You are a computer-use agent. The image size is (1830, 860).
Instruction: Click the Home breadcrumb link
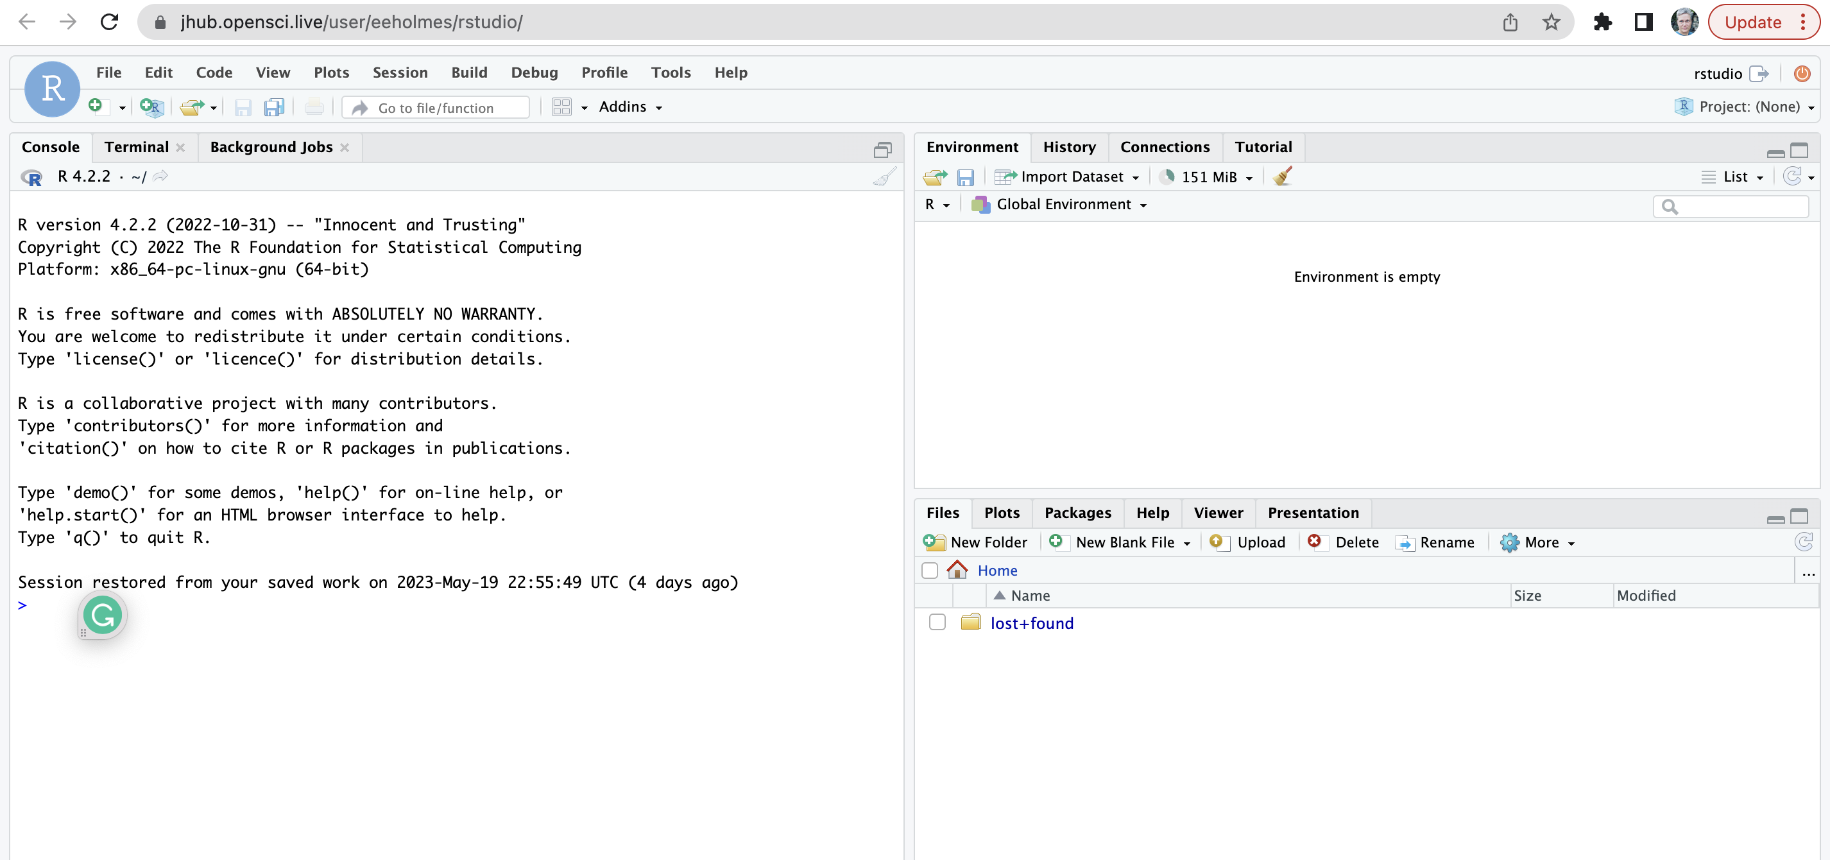point(996,571)
